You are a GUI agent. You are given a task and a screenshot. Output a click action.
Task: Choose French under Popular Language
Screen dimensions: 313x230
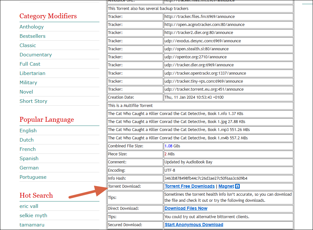pos(27,149)
